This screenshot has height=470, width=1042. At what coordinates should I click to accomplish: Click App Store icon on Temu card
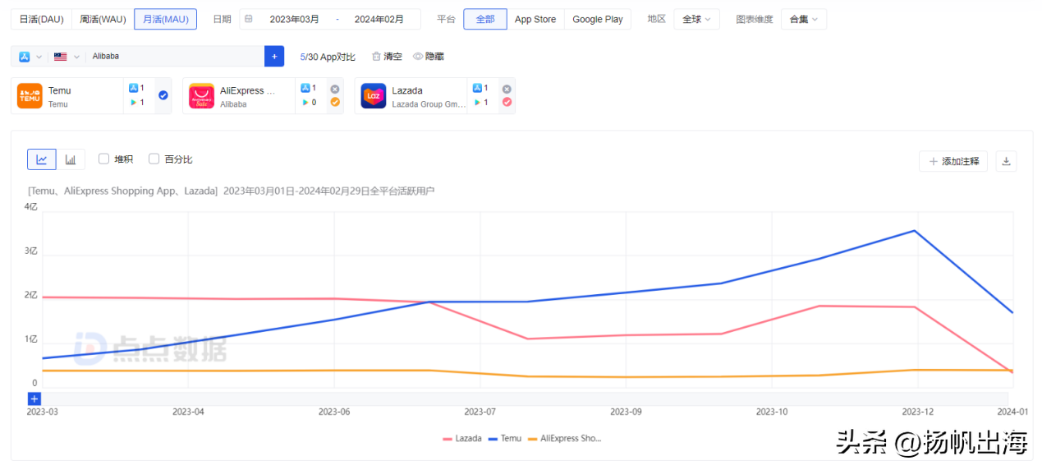[x=133, y=88]
